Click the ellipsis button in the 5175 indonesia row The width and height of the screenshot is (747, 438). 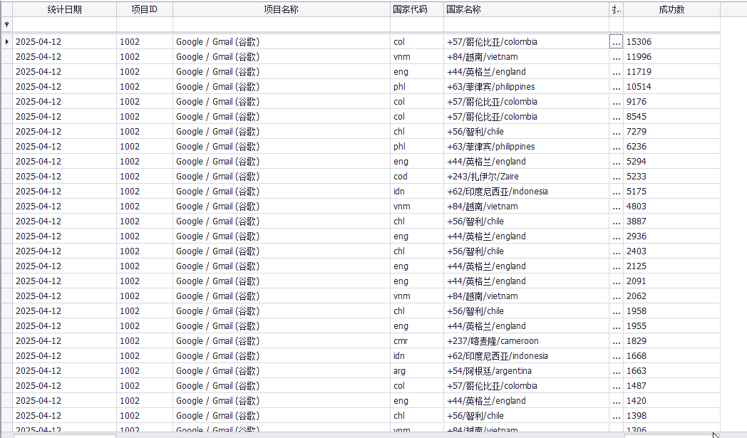(x=616, y=192)
